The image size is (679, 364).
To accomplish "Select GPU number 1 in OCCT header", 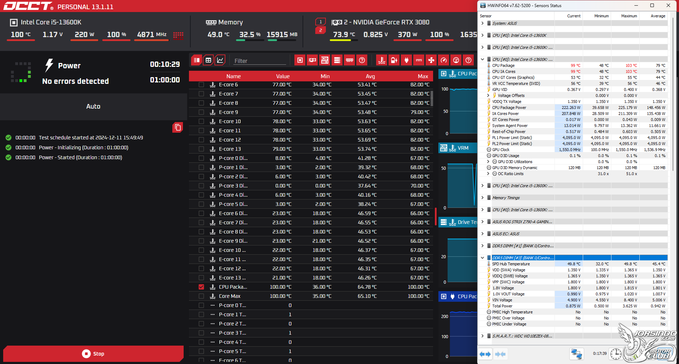I will 321,22.
